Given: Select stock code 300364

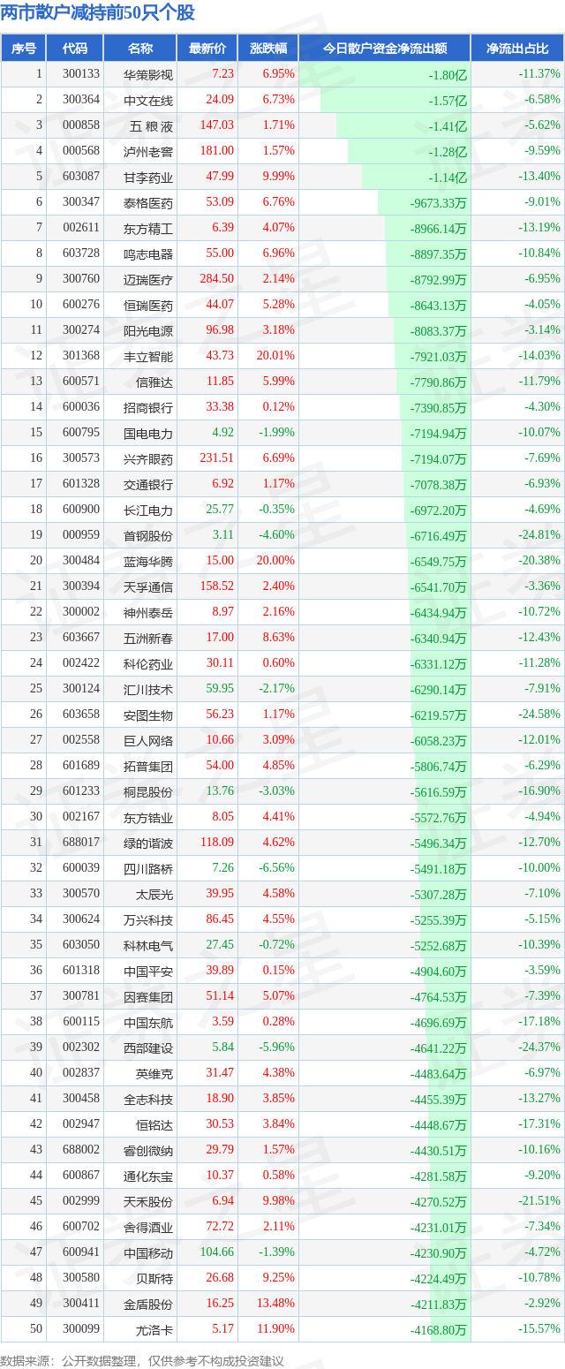Looking at the screenshot, I should coord(81,100).
